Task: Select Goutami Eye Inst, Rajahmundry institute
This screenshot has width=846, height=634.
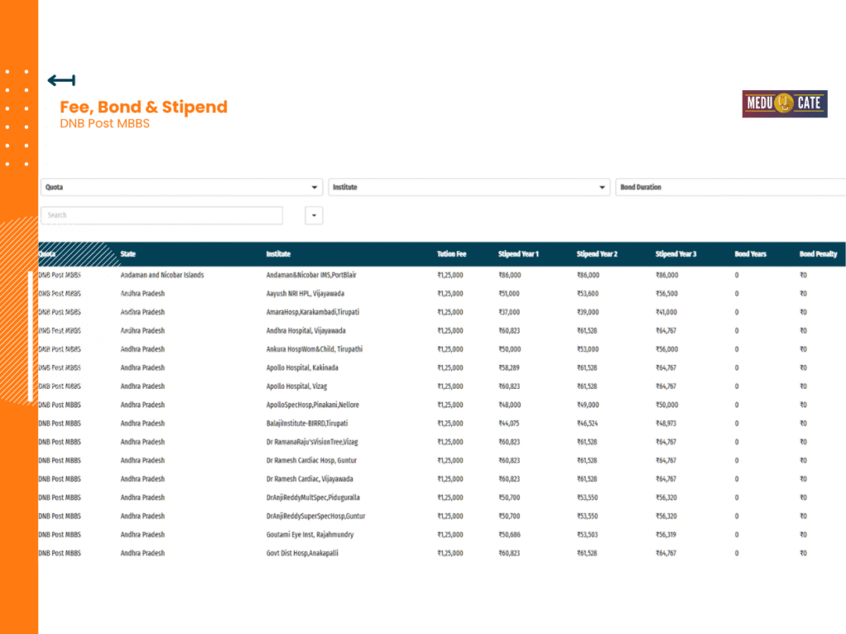Action: (310, 535)
